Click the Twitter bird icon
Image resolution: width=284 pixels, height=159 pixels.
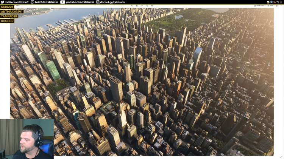click(x=2, y=2)
